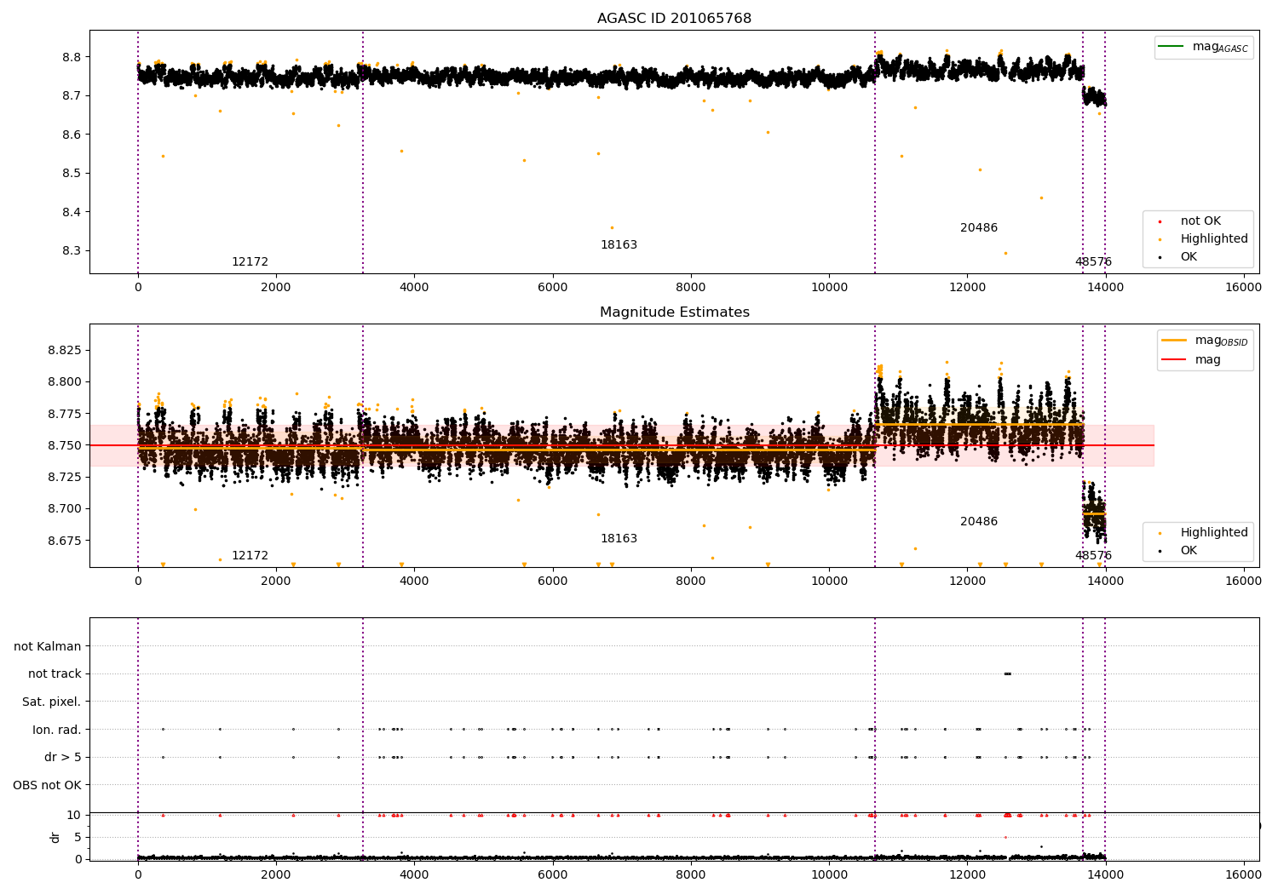Select obsid label 20486 in the AGASC ID plot
Image resolution: width=1278 pixels, height=894 pixels.
click(978, 227)
